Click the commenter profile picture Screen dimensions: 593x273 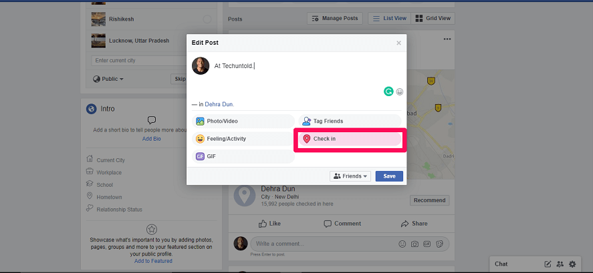tap(241, 244)
